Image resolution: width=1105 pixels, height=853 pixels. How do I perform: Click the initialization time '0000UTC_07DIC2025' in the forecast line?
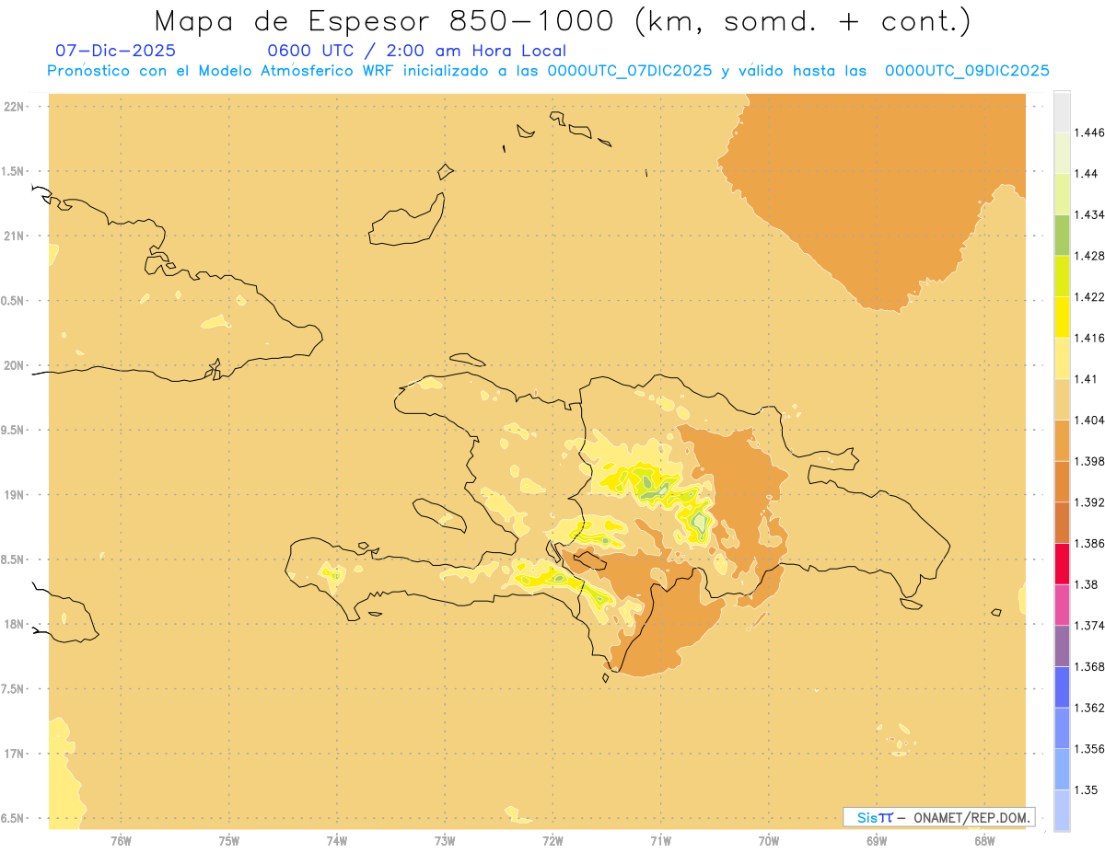click(630, 71)
